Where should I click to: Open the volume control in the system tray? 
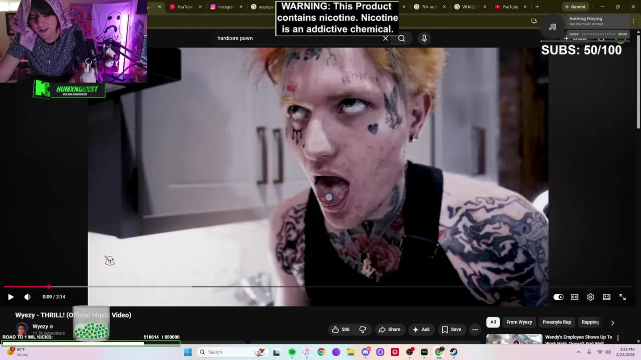point(608,352)
